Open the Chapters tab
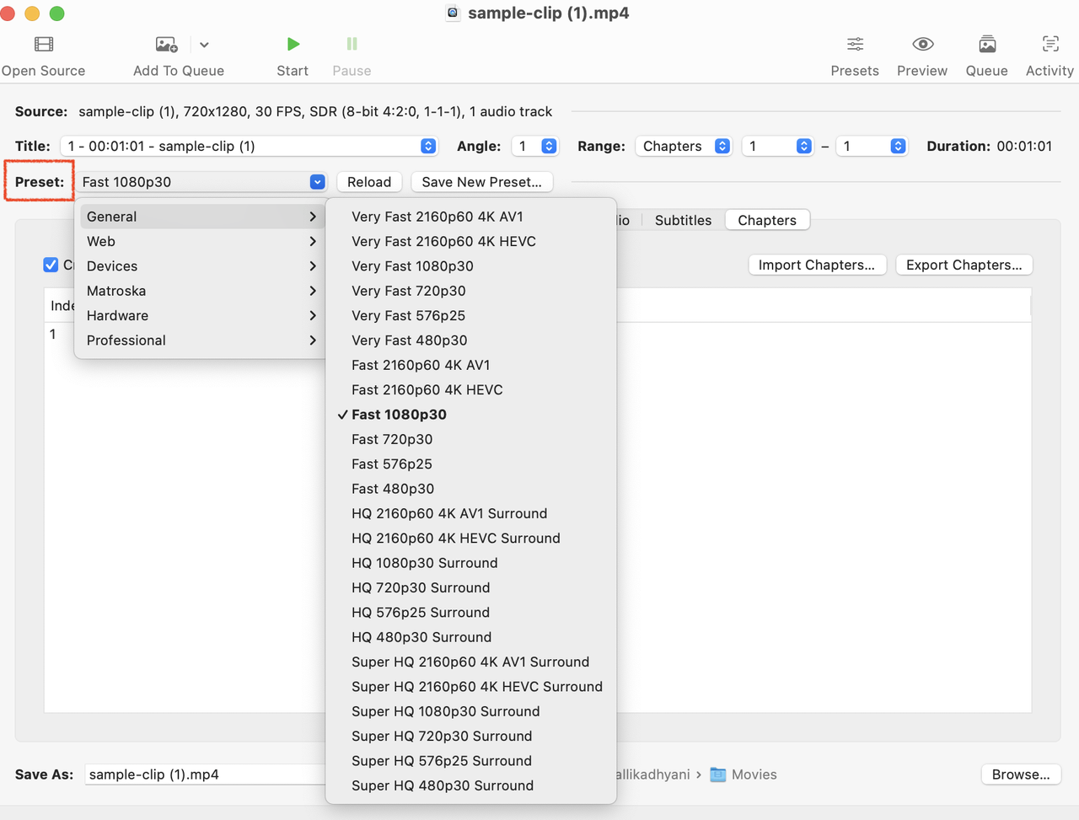The width and height of the screenshot is (1079, 820). pyautogui.click(x=766, y=220)
